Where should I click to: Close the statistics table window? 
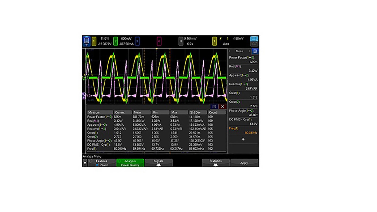222,107
